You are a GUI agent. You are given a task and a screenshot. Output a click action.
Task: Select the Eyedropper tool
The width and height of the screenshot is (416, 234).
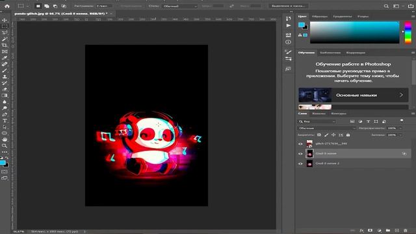coord(5,58)
